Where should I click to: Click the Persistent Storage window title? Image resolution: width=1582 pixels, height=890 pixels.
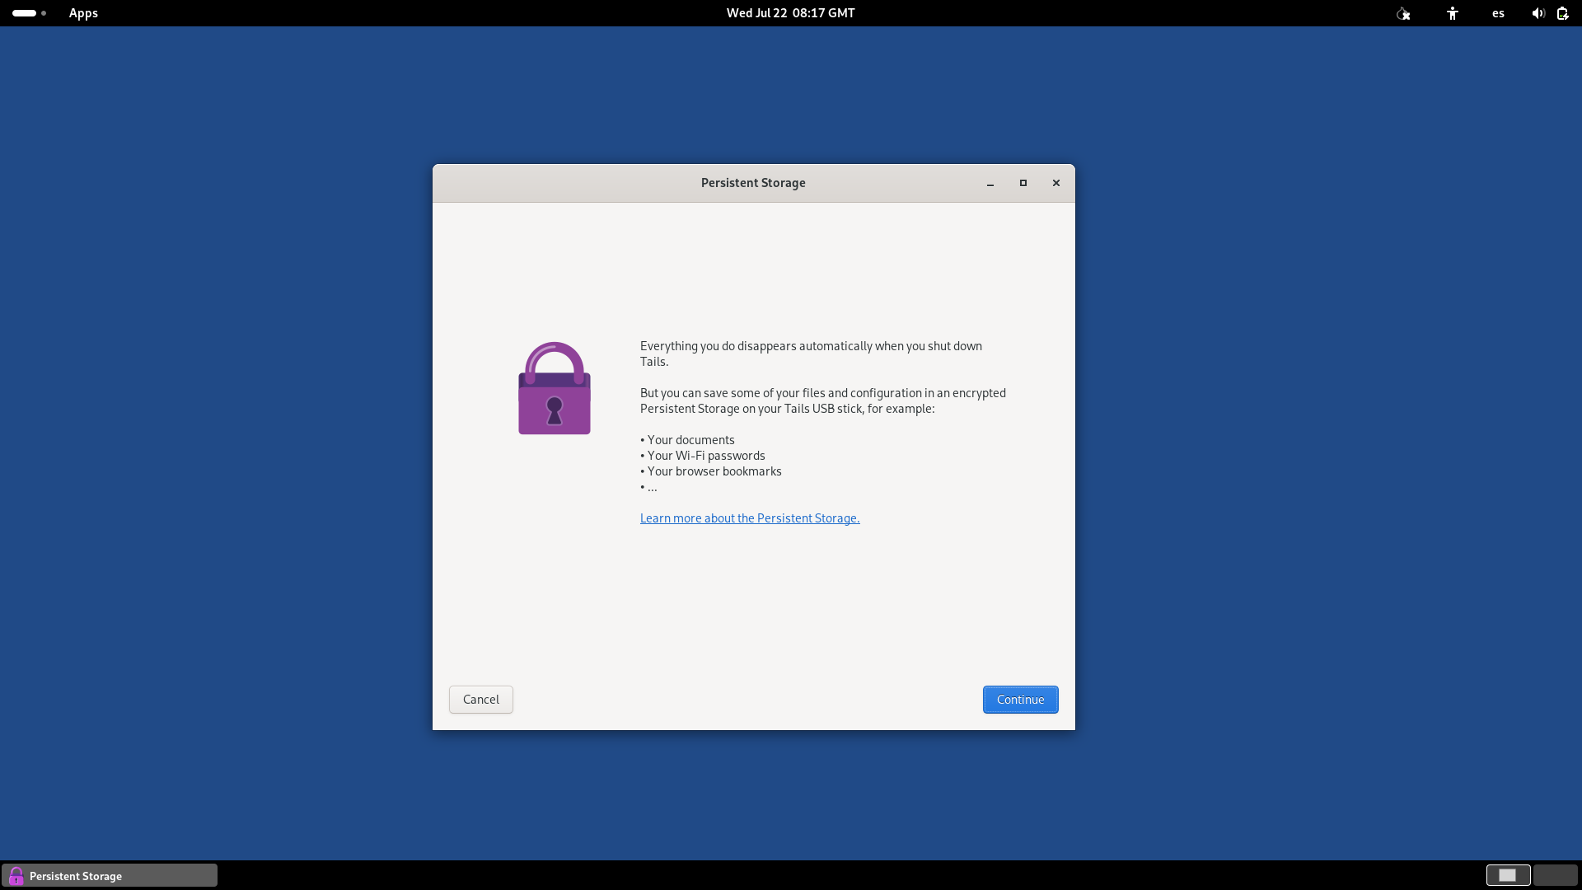pos(753,183)
